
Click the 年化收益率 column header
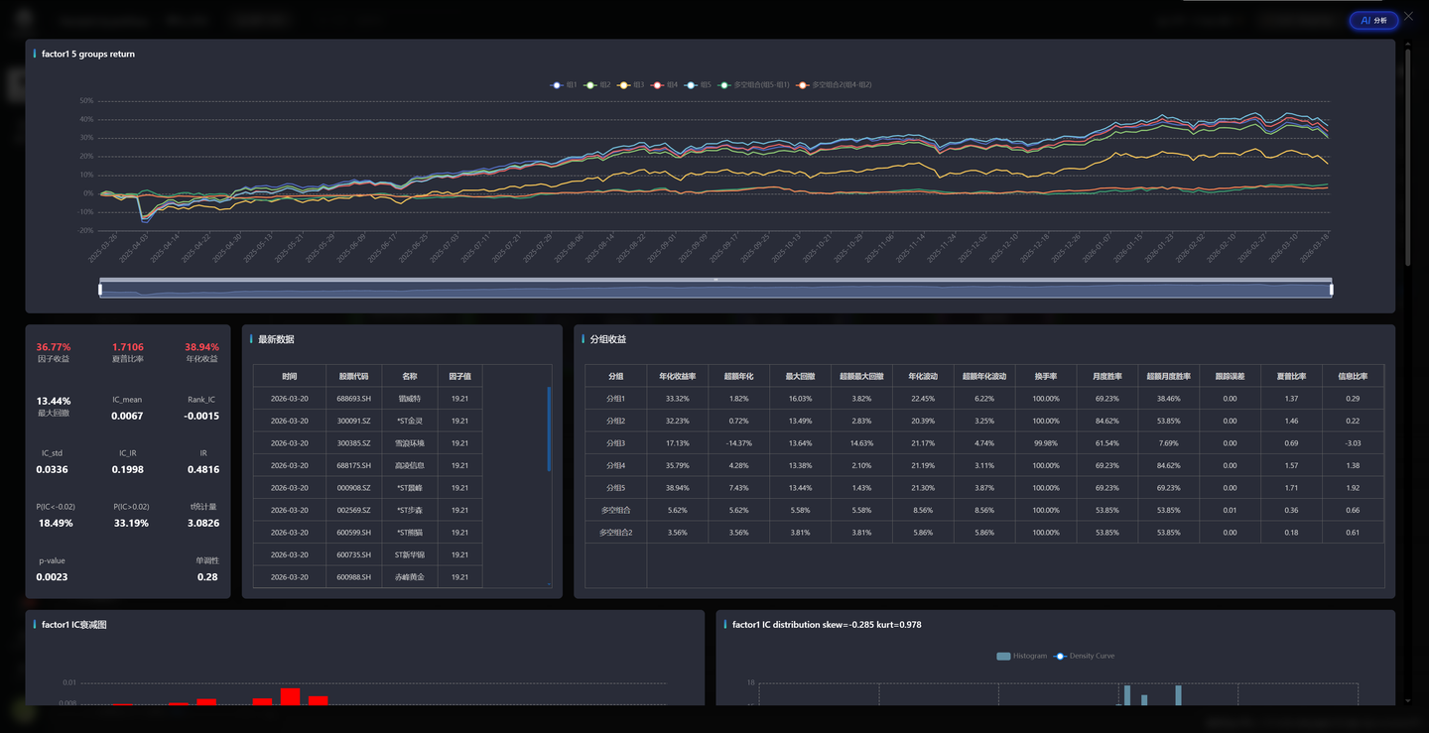(x=677, y=377)
